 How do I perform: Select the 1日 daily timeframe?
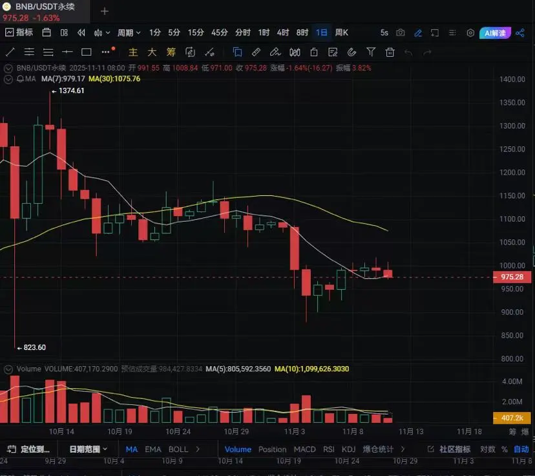(321, 32)
